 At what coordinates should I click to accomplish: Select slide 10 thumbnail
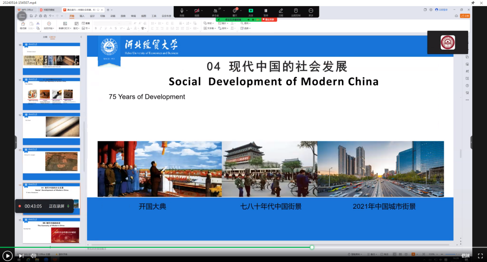(51, 59)
